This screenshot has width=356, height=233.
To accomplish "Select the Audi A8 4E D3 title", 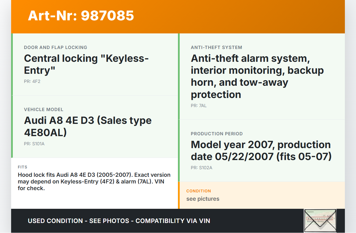I will pyautogui.click(x=88, y=126).
